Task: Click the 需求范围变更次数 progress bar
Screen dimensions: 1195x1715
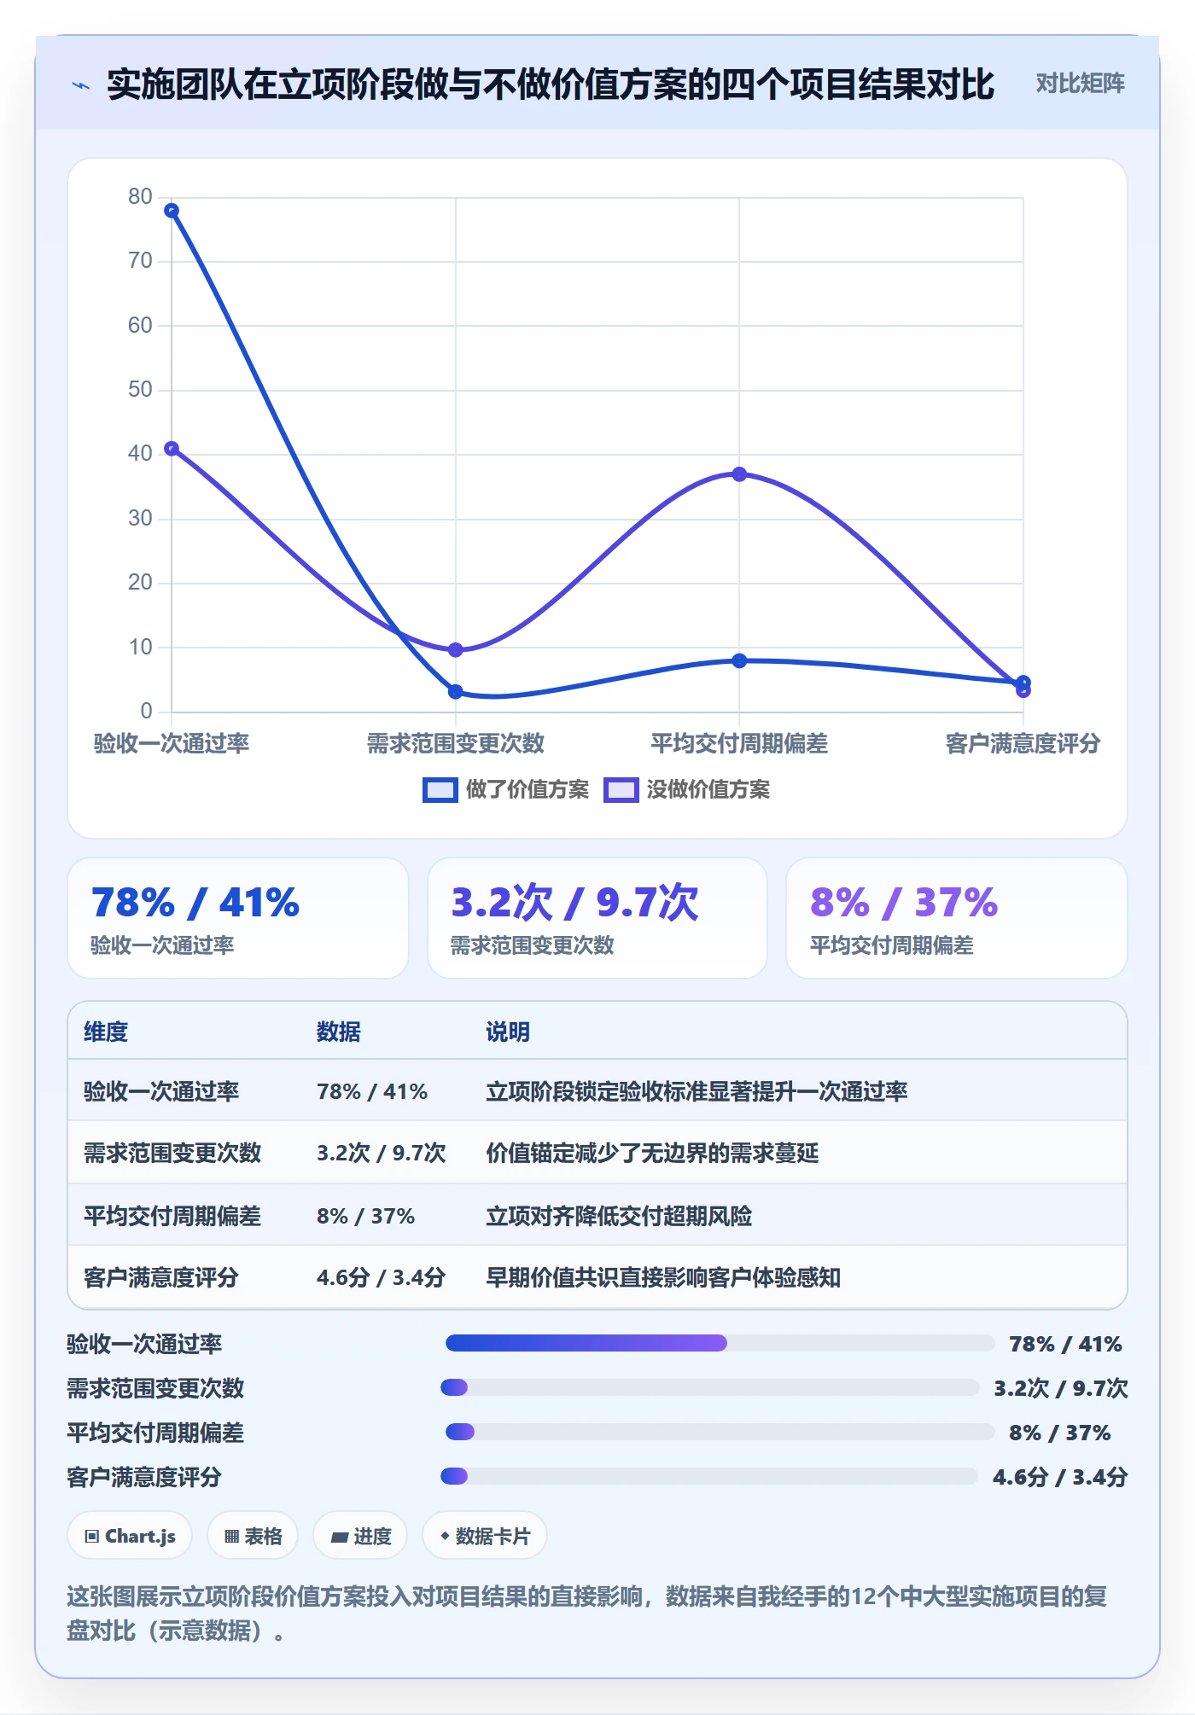Action: pos(709,1387)
